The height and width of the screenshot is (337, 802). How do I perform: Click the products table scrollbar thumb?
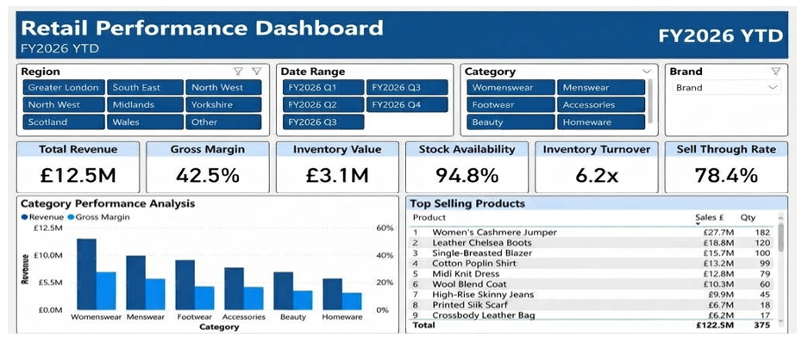(780, 237)
